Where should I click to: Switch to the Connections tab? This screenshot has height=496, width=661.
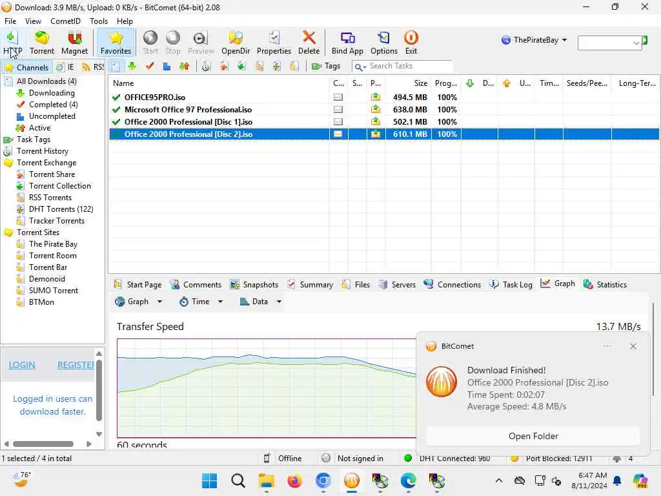tap(453, 284)
